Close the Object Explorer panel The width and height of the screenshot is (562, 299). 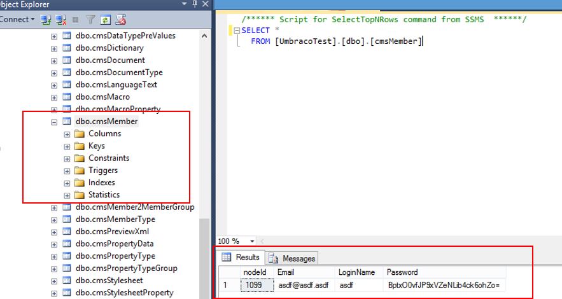click(206, 4)
